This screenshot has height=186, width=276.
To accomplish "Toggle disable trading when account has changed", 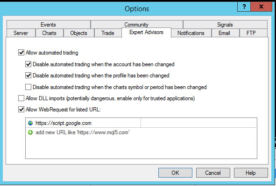I will 28,64.
